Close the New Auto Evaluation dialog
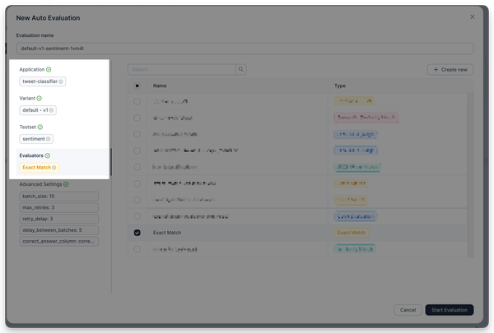This screenshot has height=333, width=494. point(472,16)
